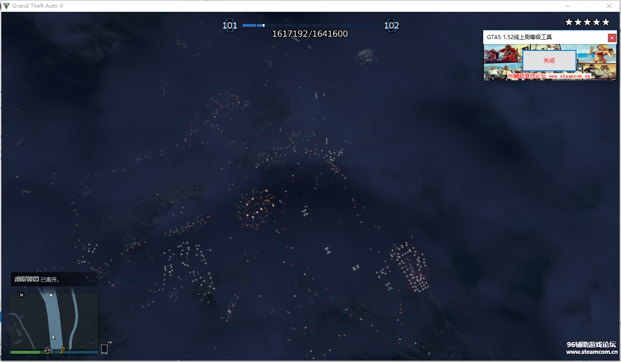The width and height of the screenshot is (621, 362).
Task: Click the Grand Theft Auto V title text
Action: coord(38,6)
